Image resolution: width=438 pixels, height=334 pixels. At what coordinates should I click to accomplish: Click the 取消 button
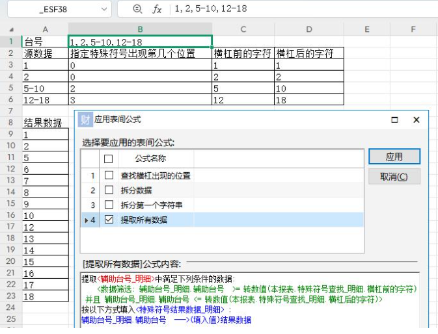coord(394,177)
